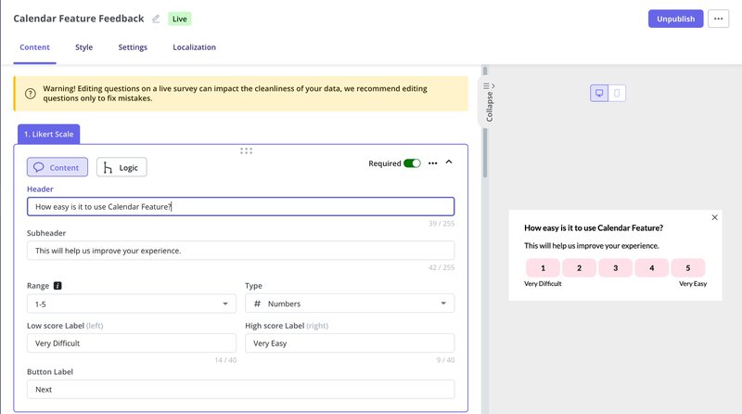Switch preview to desktop view icon
742x414 pixels.
click(x=599, y=93)
